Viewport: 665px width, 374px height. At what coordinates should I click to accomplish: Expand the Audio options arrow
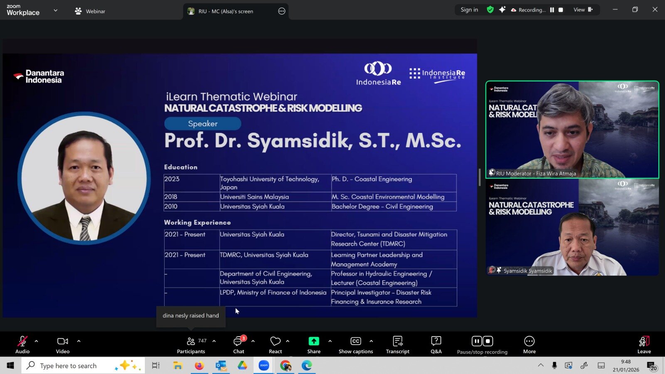[x=37, y=341]
